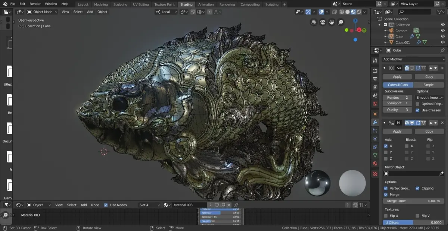Image resolution: width=448 pixels, height=231 pixels.
Task: Toggle perspective/orthographic grid icon in viewport
Action: [x=314, y=22]
